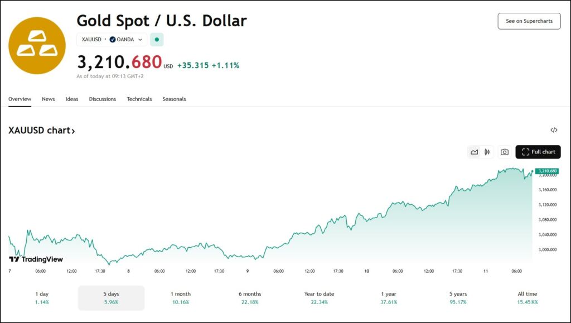Screen dimensions: 571x323
Task: Click the gold bars logo
Action: (x=37, y=46)
